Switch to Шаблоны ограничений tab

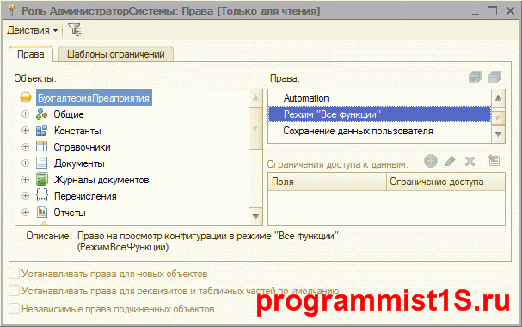(x=116, y=54)
